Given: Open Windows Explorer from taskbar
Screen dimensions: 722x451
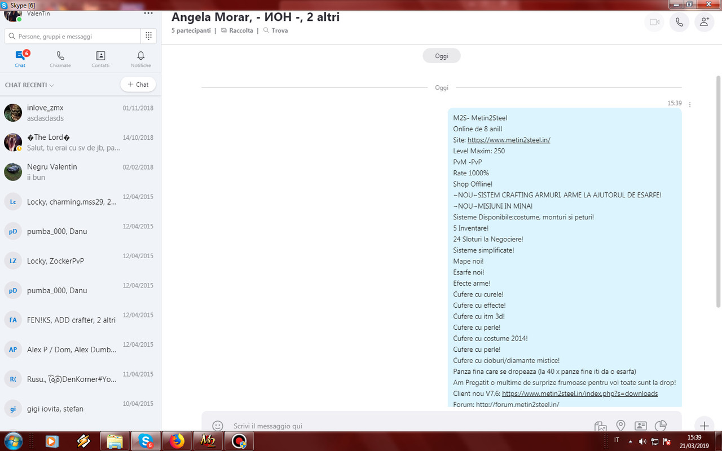Looking at the screenshot, I should click(115, 441).
